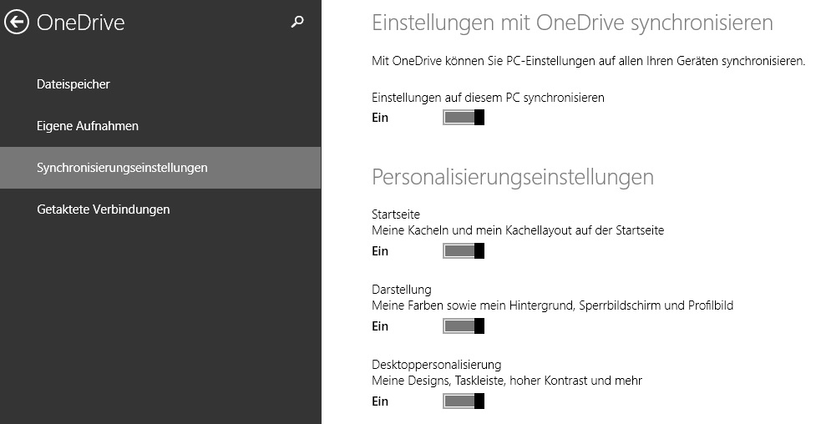
Task: Select Synchronisierungseinstellungen in the sidebar
Action: click(160, 168)
